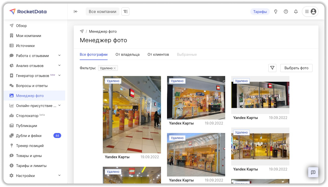Remove the Удалено filter chip
Image resolution: width=328 pixels, height=187 pixels.
115,68
